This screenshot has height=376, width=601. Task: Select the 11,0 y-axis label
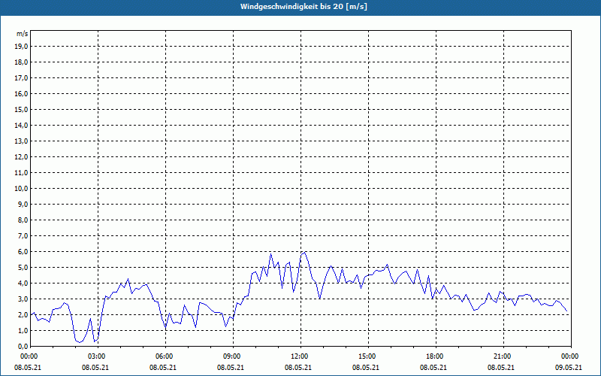click(21, 173)
